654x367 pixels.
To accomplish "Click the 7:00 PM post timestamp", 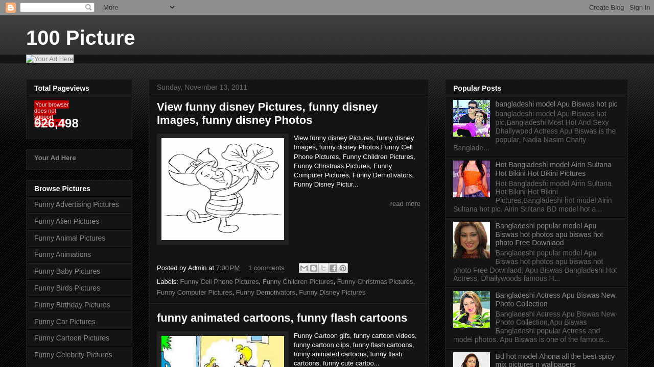I will click(x=228, y=268).
